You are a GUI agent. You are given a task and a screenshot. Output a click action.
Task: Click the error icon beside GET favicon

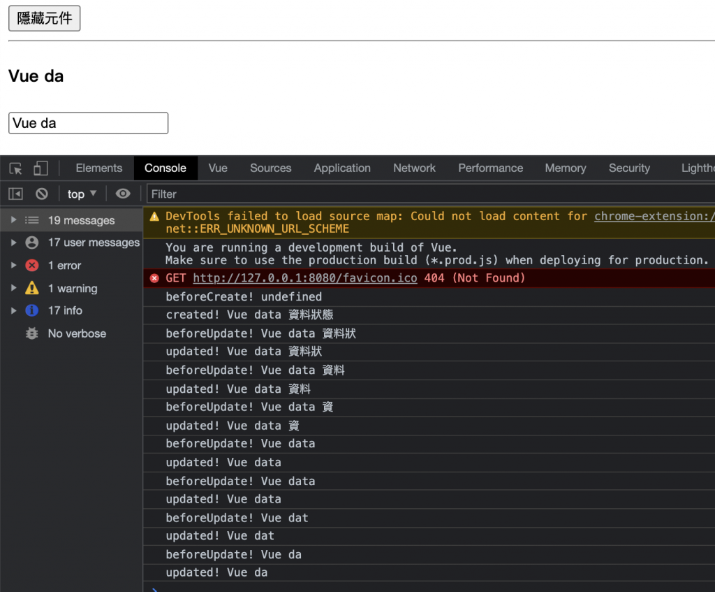point(154,278)
